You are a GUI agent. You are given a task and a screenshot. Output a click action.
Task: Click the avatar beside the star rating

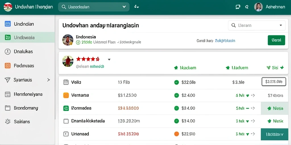(x=68, y=61)
